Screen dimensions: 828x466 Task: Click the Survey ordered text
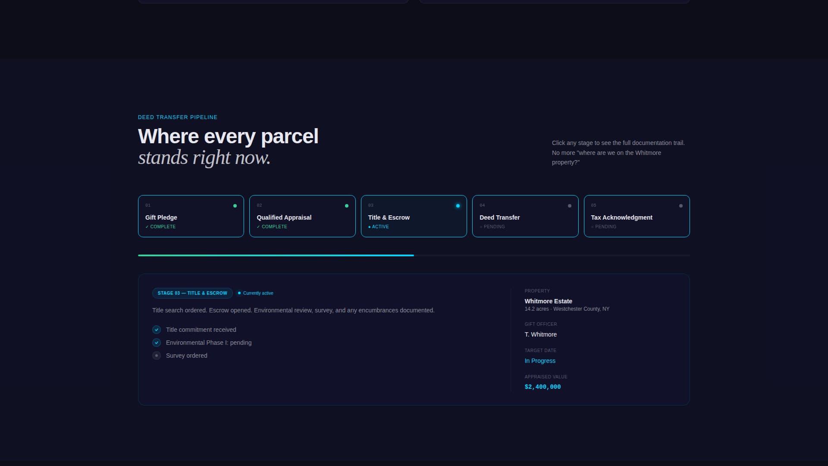(x=186, y=356)
